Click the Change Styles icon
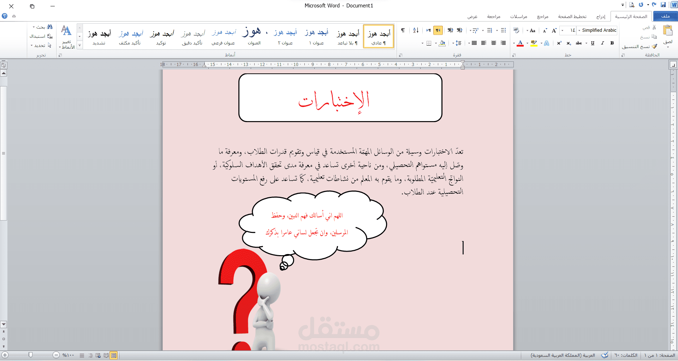The width and height of the screenshot is (678, 361). (66, 31)
